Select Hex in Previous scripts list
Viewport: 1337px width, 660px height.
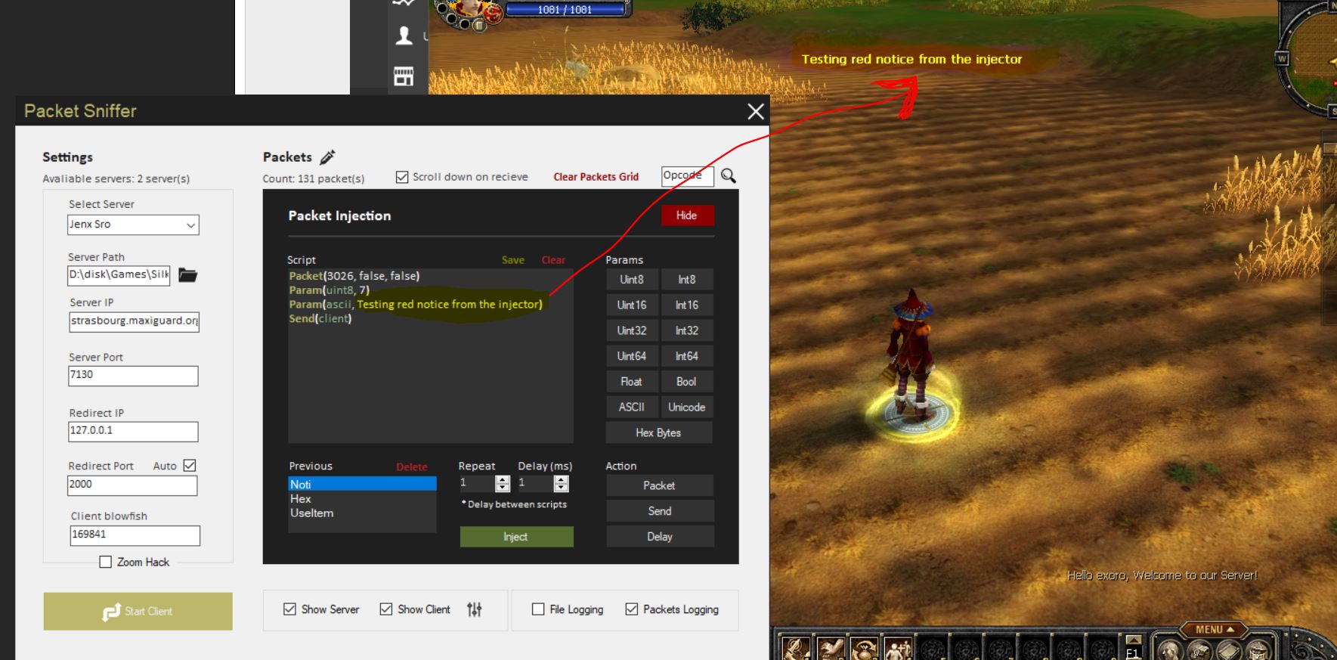pos(301,499)
